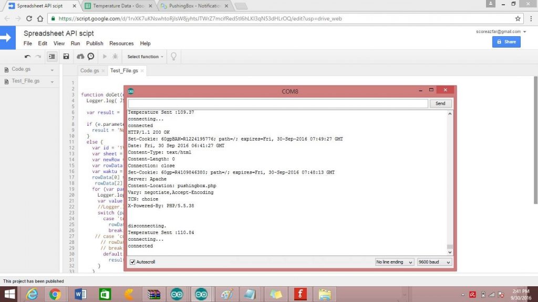Image resolution: width=538 pixels, height=302 pixels.
Task: Switch to the Temperature Data browser tab
Action: coord(118,6)
